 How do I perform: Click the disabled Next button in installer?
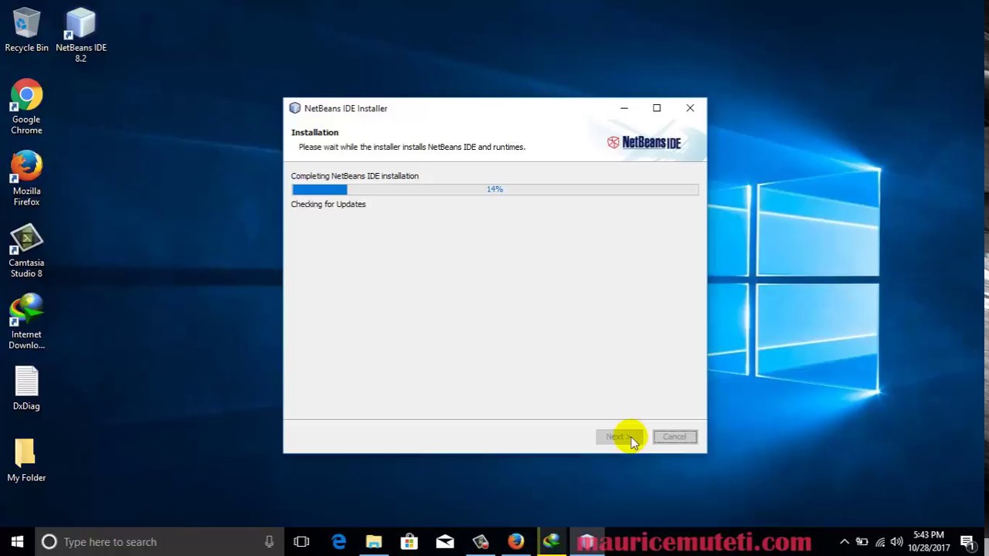coord(618,436)
